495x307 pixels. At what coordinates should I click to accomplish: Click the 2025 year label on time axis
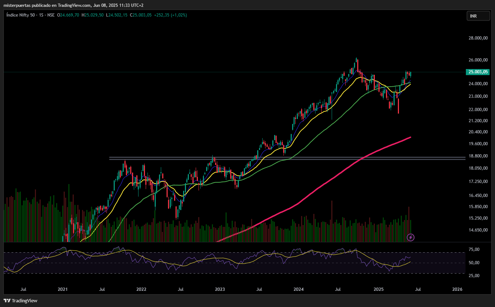pos(378,289)
